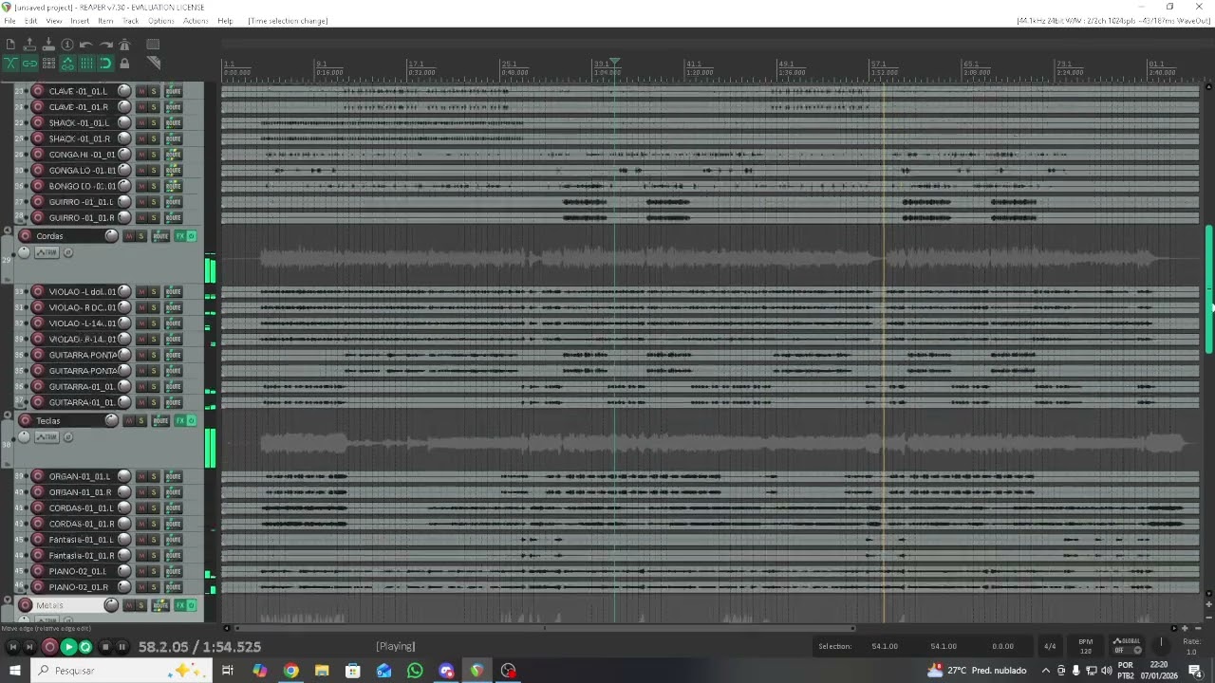Open the Actions menu
The height and width of the screenshot is (683, 1215).
click(160, 21)
